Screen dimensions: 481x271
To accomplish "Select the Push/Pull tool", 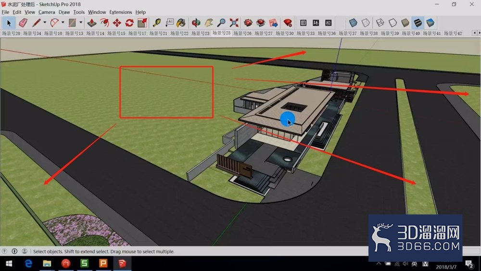I will [x=92, y=23].
